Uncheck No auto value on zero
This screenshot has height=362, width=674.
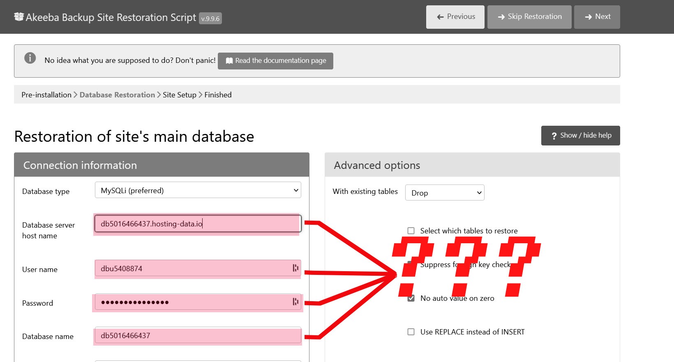[411, 298]
